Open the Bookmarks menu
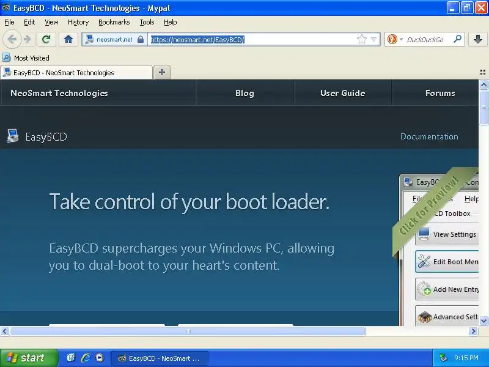The height and width of the screenshot is (367, 489). pos(114,22)
